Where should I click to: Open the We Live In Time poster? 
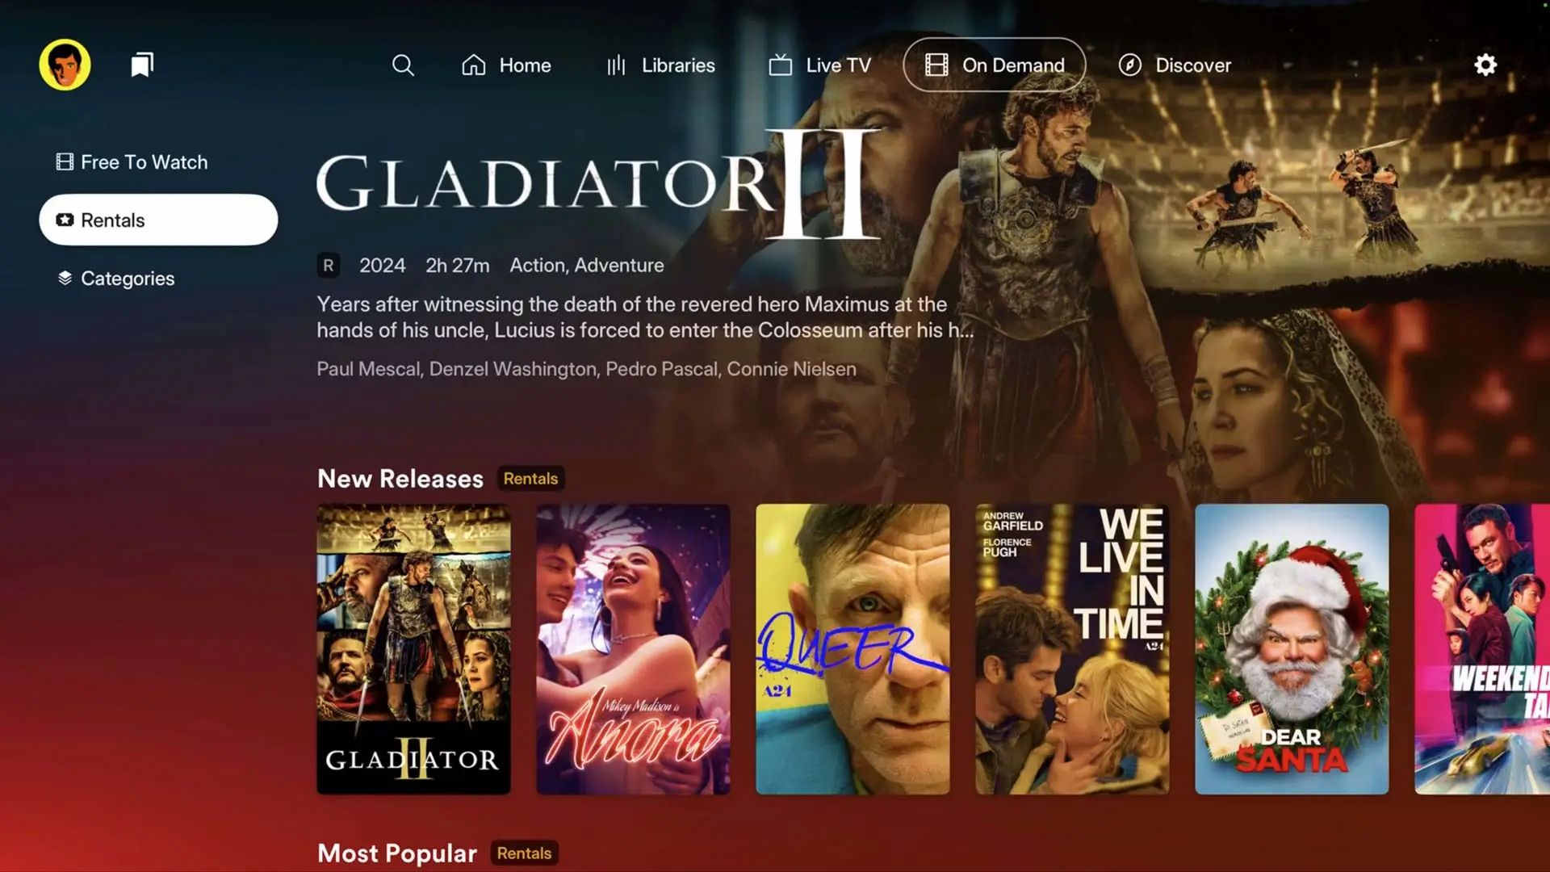[x=1072, y=649]
